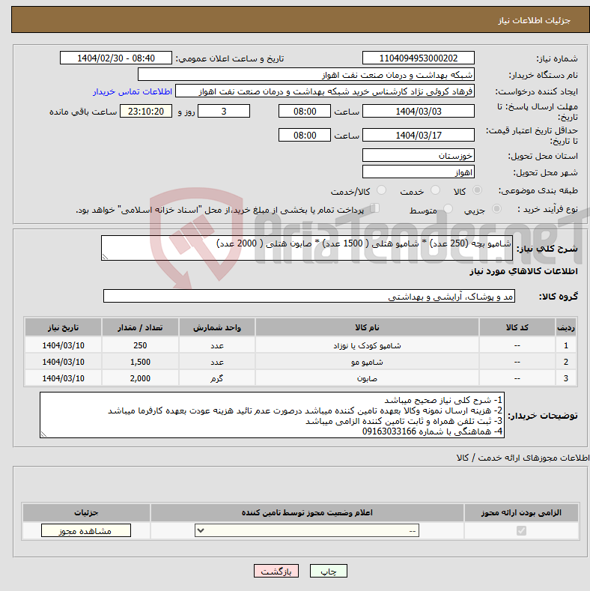Click the response deadline time field 08:00

pos(305,111)
